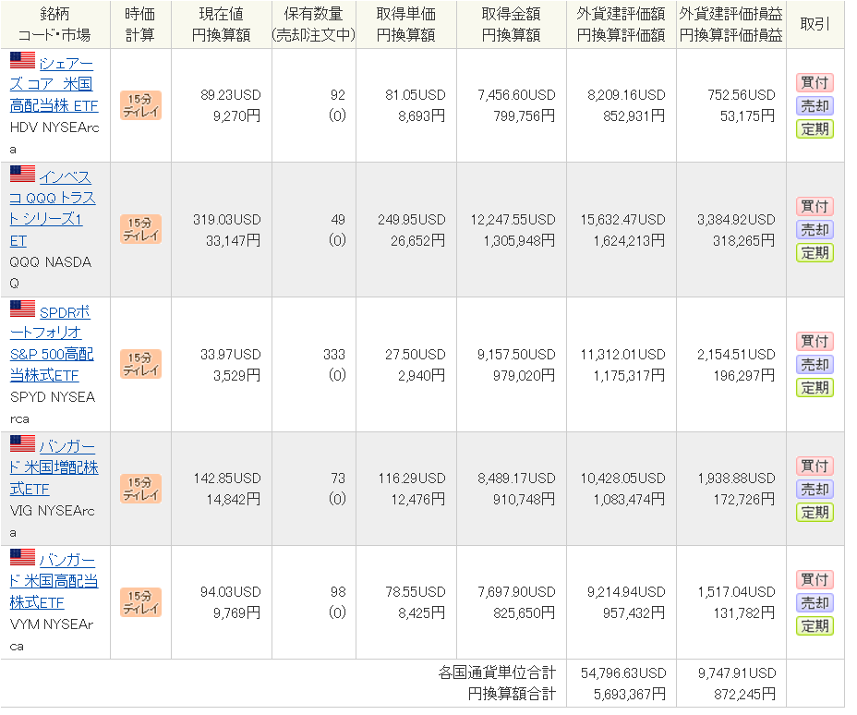This screenshot has height=715, width=857.
Task: Click the 取得単価 円換算額 column header
Action: coord(406,25)
